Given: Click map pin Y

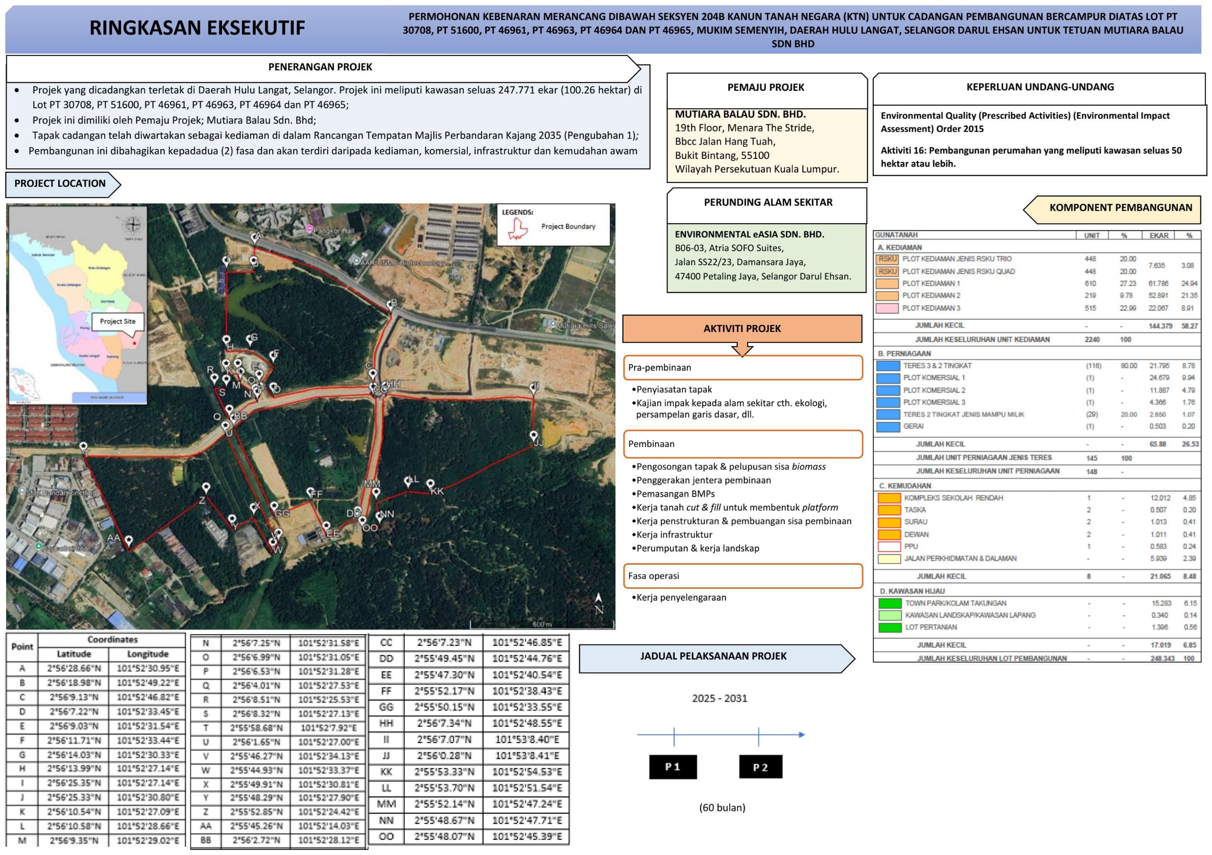Looking at the screenshot, I should click(x=232, y=520).
